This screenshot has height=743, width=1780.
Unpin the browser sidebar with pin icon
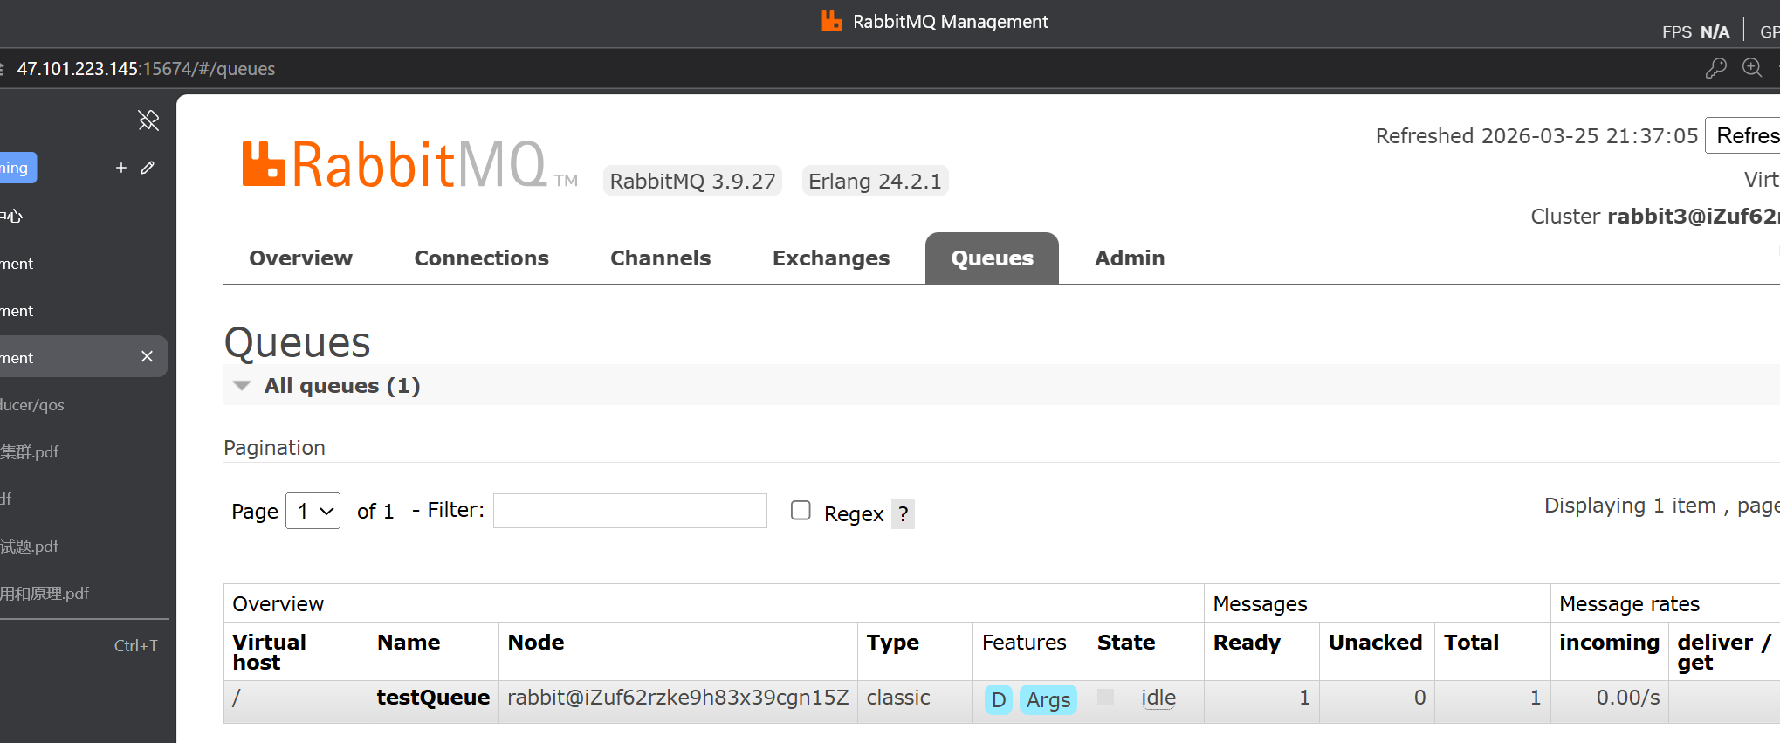click(x=148, y=120)
